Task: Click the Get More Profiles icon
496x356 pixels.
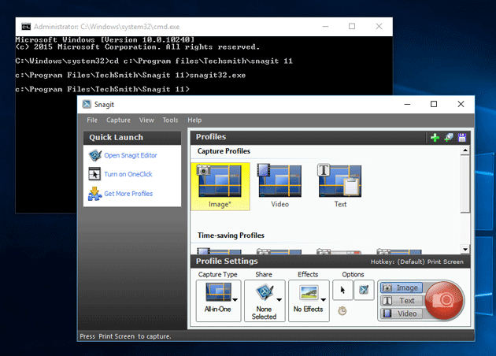Action: click(x=94, y=194)
